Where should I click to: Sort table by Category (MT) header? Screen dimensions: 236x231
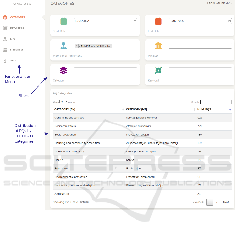[136, 109]
